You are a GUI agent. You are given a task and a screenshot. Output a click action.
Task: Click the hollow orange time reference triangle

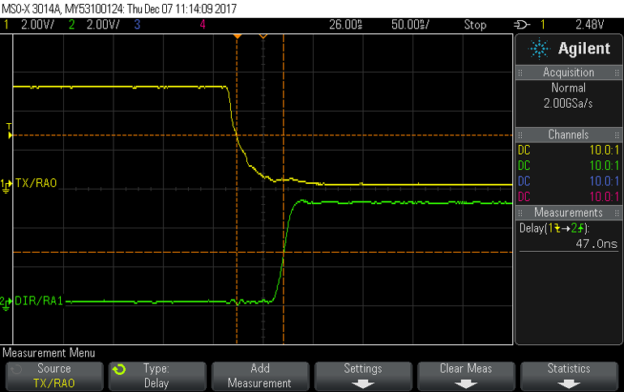click(x=263, y=36)
